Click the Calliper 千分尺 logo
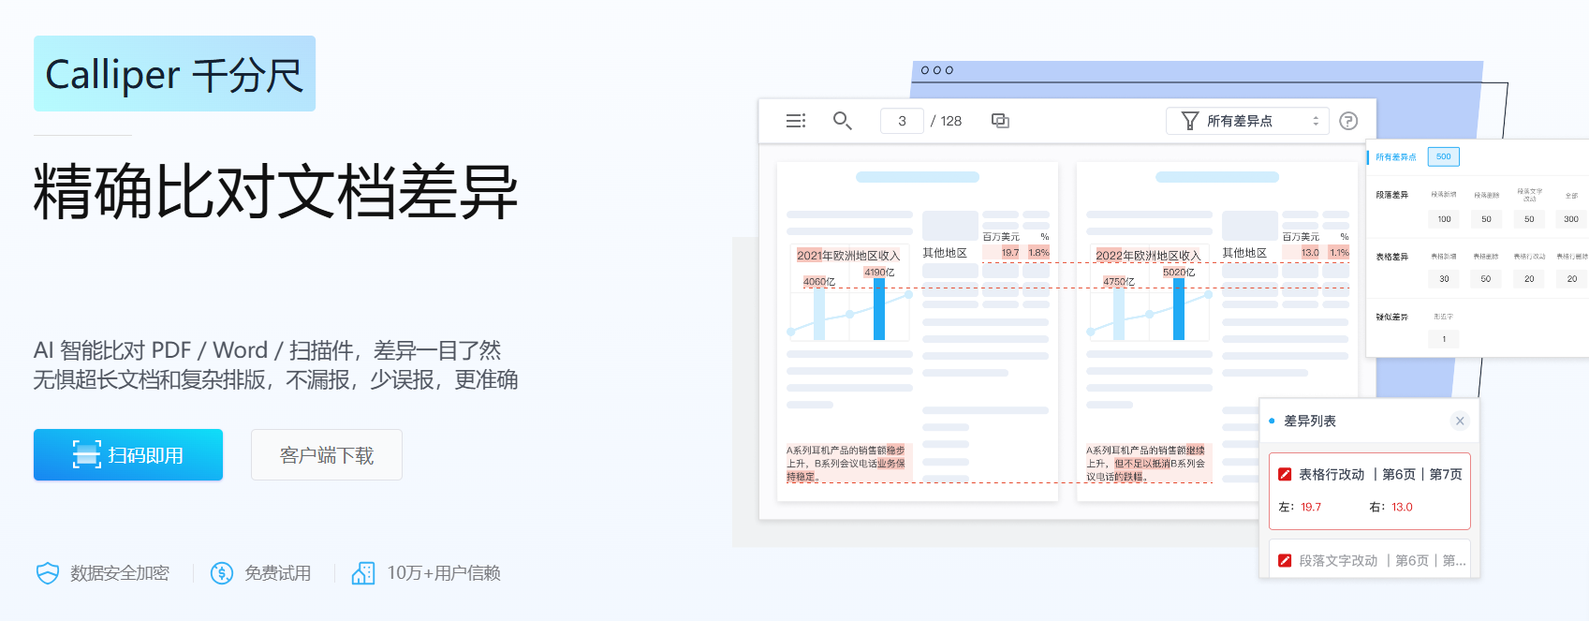Screen dimensions: 1589x621 coord(174,74)
